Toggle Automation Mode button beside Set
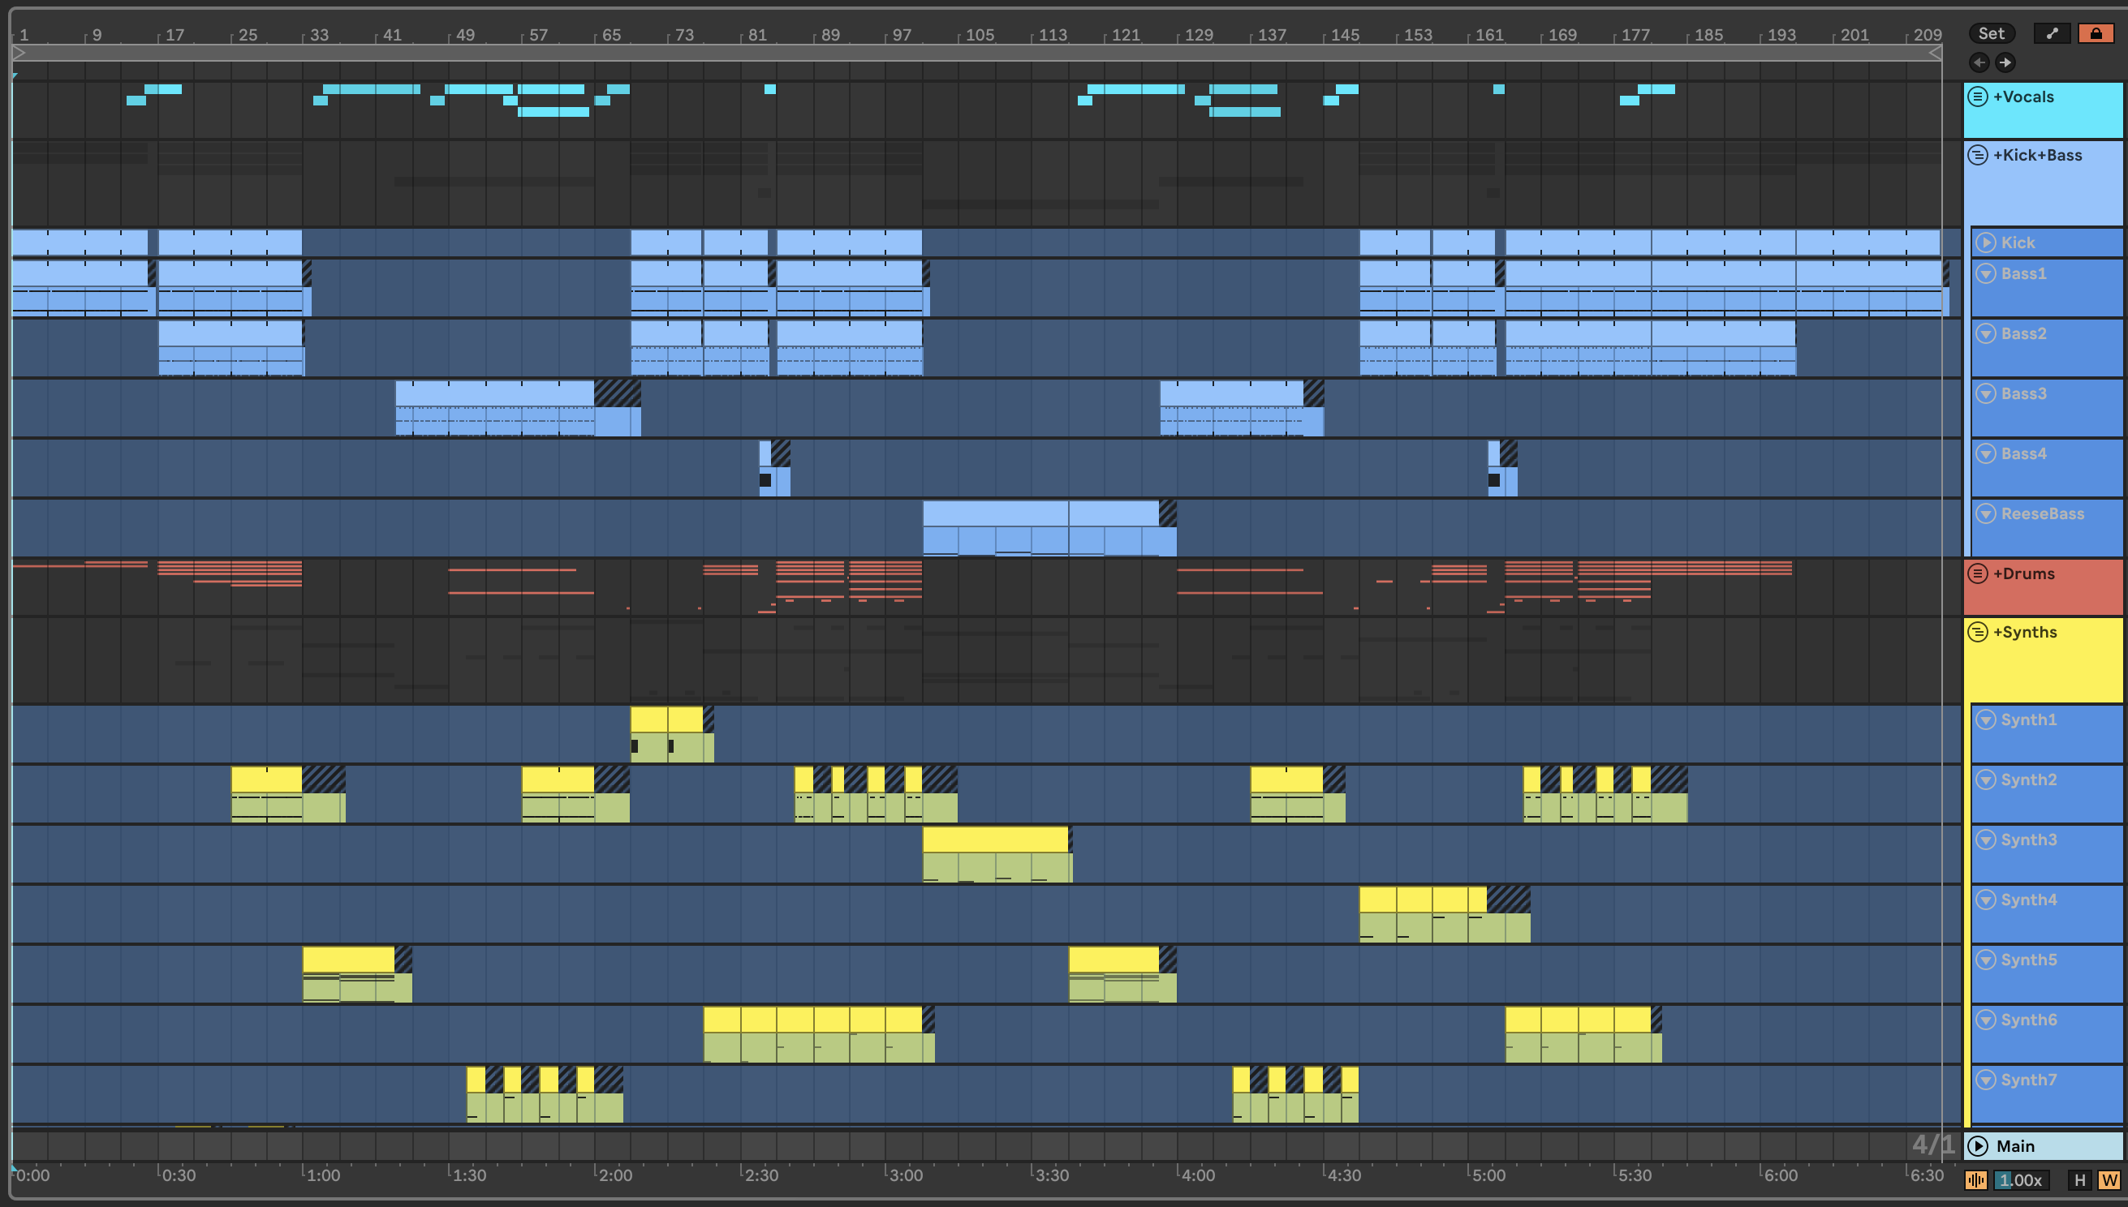The image size is (2128, 1207). 2052,33
